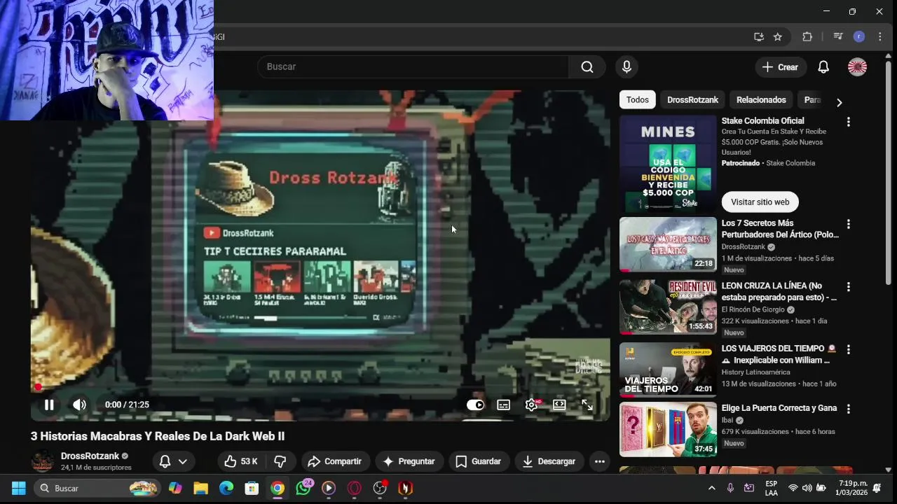Open the Viajeros Del Tiempo thumbnail
The image size is (897, 504).
click(668, 369)
